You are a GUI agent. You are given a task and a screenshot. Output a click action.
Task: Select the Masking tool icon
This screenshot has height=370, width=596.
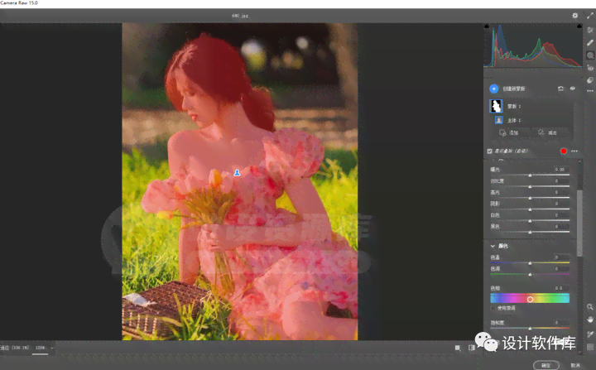point(590,55)
